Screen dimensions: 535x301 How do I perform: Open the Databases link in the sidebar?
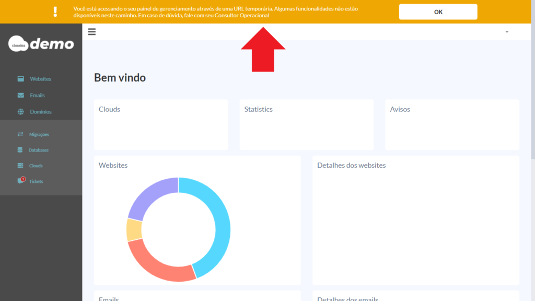(x=39, y=150)
